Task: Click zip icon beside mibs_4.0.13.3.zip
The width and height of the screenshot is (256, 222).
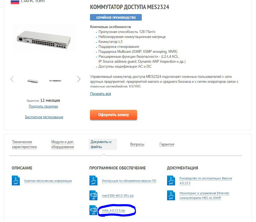Action: coord(93,210)
